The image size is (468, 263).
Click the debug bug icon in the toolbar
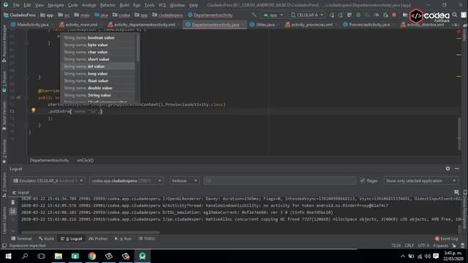(358, 15)
